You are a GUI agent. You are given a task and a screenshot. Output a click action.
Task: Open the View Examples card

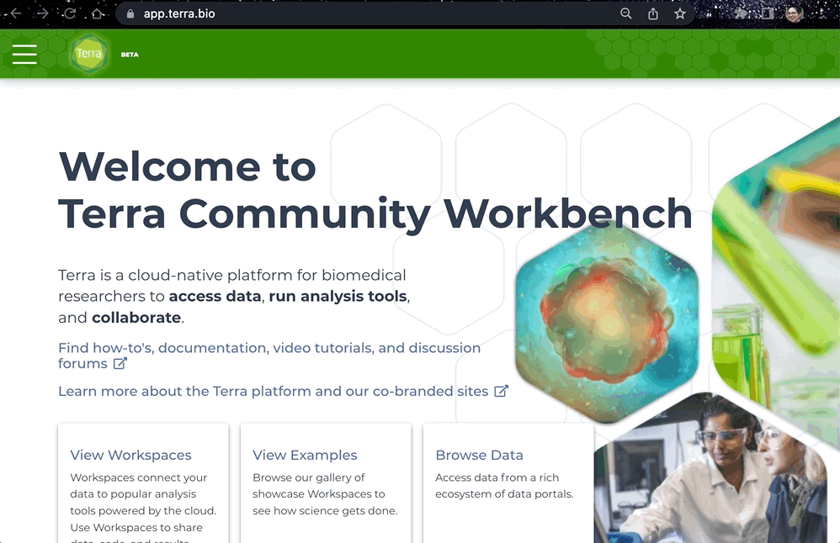coord(326,483)
